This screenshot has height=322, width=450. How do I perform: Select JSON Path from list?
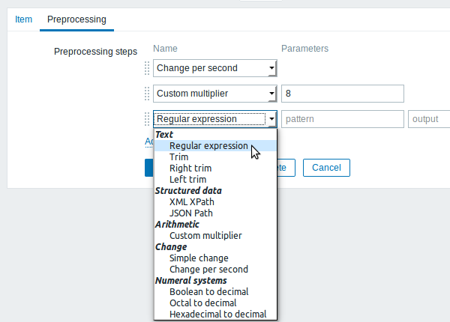pyautogui.click(x=192, y=213)
